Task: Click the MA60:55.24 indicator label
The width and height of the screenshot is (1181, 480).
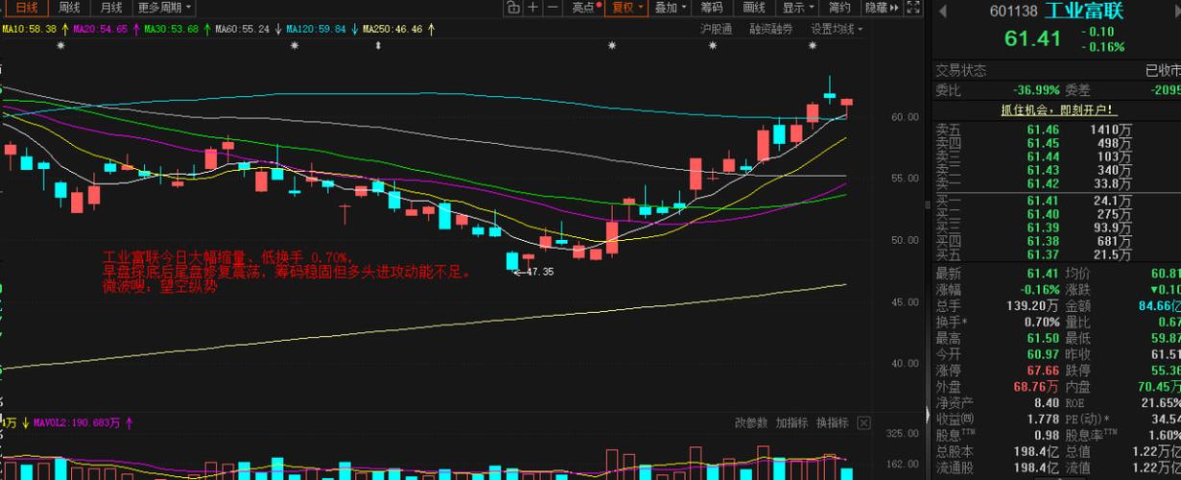Action: 244,30
